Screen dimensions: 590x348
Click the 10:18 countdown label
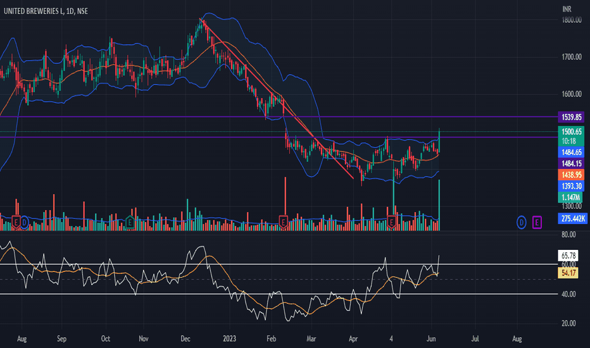(569, 141)
